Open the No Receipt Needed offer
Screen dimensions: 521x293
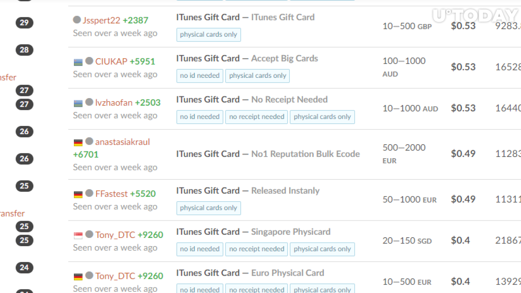coord(289,99)
